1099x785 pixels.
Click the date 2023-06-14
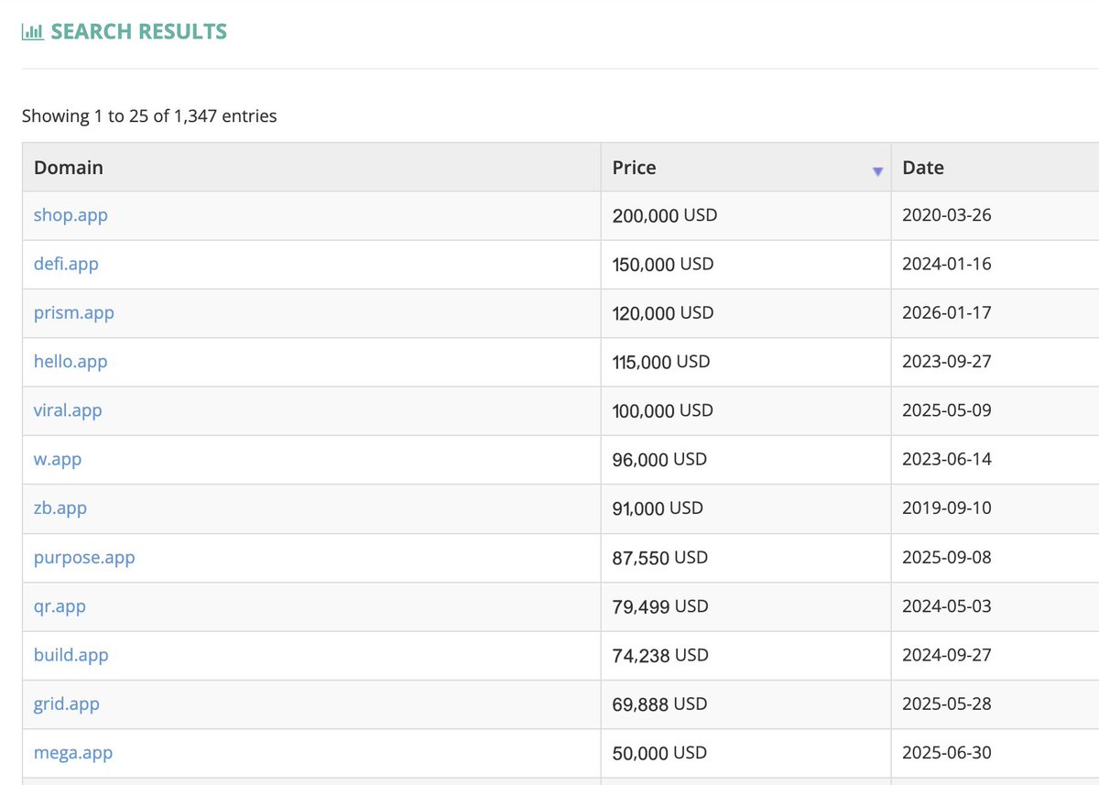947,459
